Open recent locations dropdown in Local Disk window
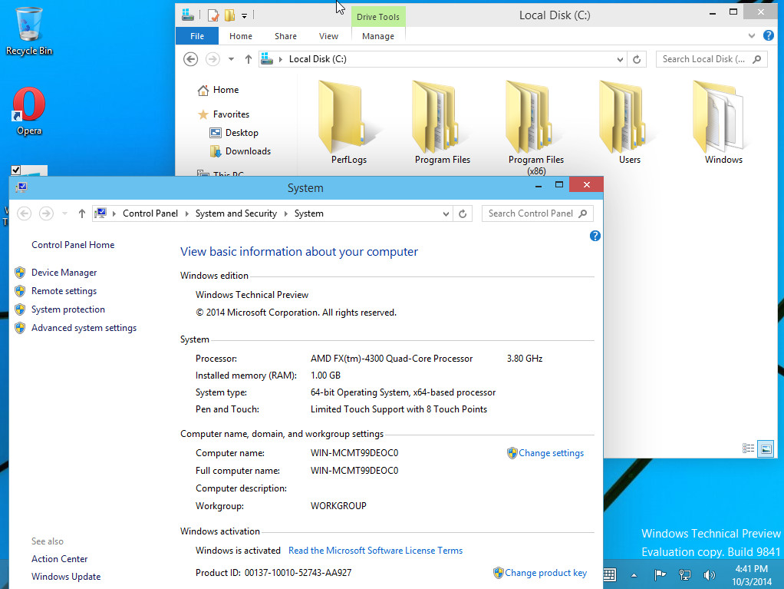 coord(231,59)
